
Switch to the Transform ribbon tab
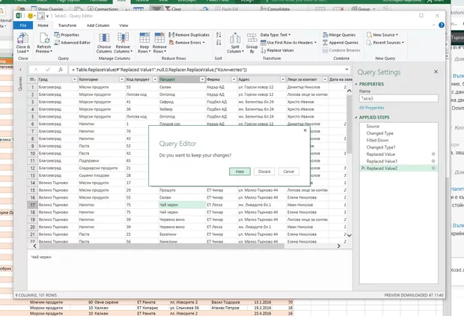click(67, 25)
